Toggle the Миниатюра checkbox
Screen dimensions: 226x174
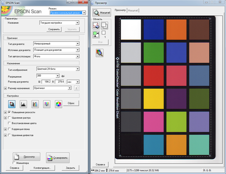[x=14, y=163]
